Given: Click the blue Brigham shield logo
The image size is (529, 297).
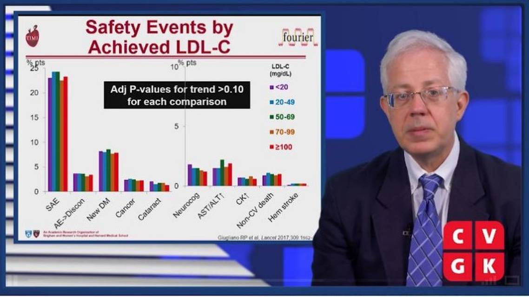Looking at the screenshot, I should [29, 233].
